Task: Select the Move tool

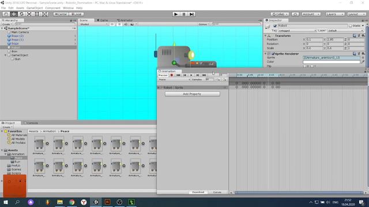Action: [x=14, y=14]
